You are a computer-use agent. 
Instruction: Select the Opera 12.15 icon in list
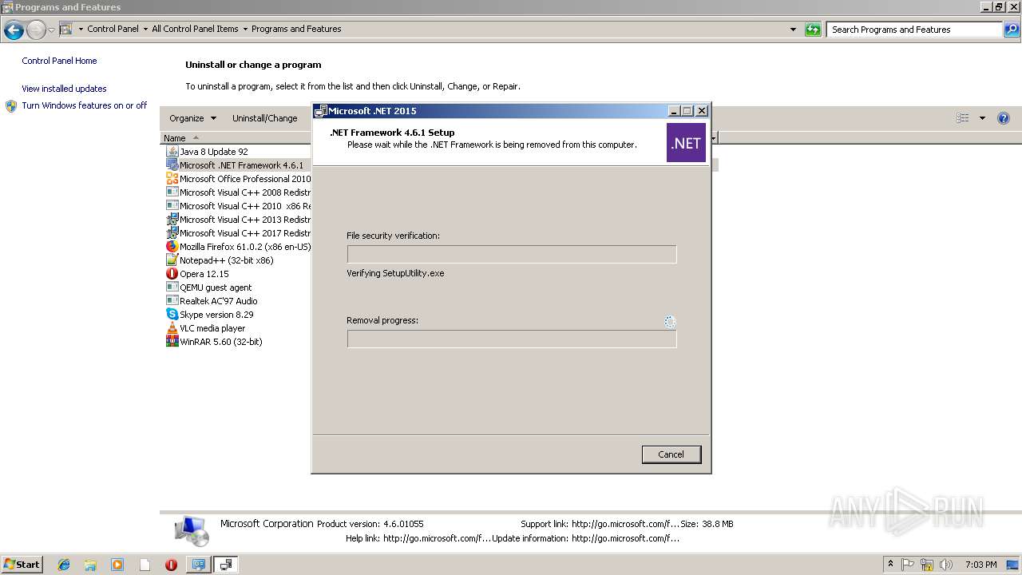(x=172, y=274)
